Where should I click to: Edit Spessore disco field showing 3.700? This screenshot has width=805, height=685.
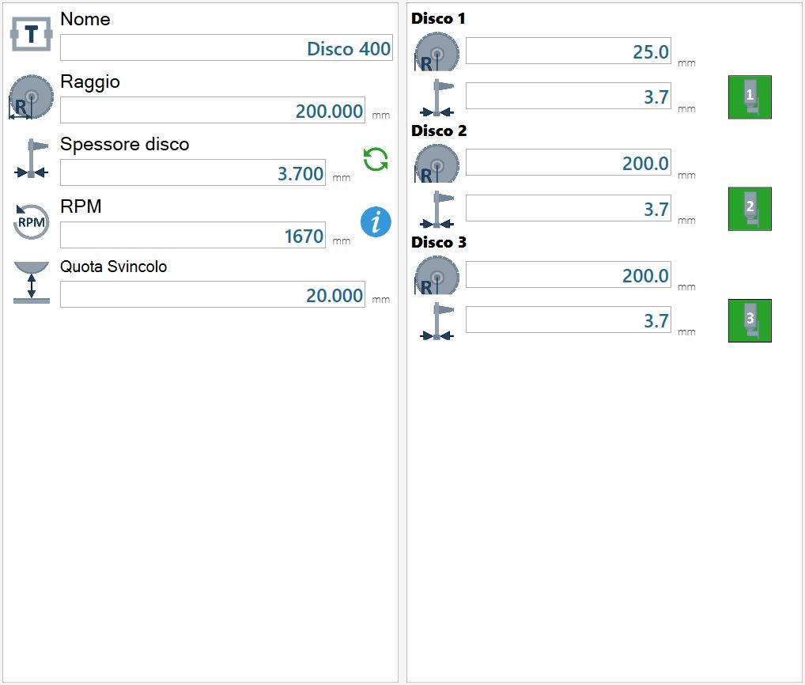[192, 172]
